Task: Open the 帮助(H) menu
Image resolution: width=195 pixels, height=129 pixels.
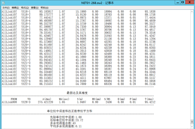Action: pos(45,8)
